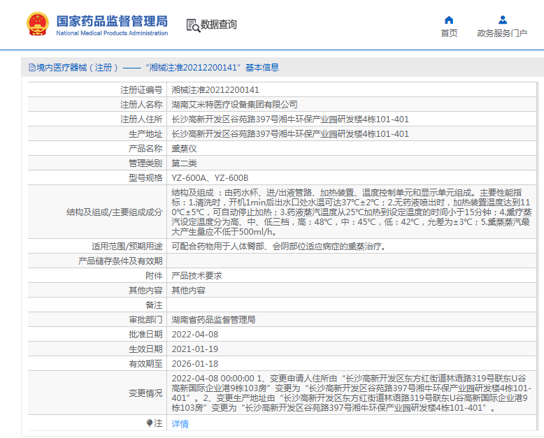Click the 注册证编号 value 湘械注准20212200141
Image resolution: width=544 pixels, height=438 pixels.
[215, 90]
